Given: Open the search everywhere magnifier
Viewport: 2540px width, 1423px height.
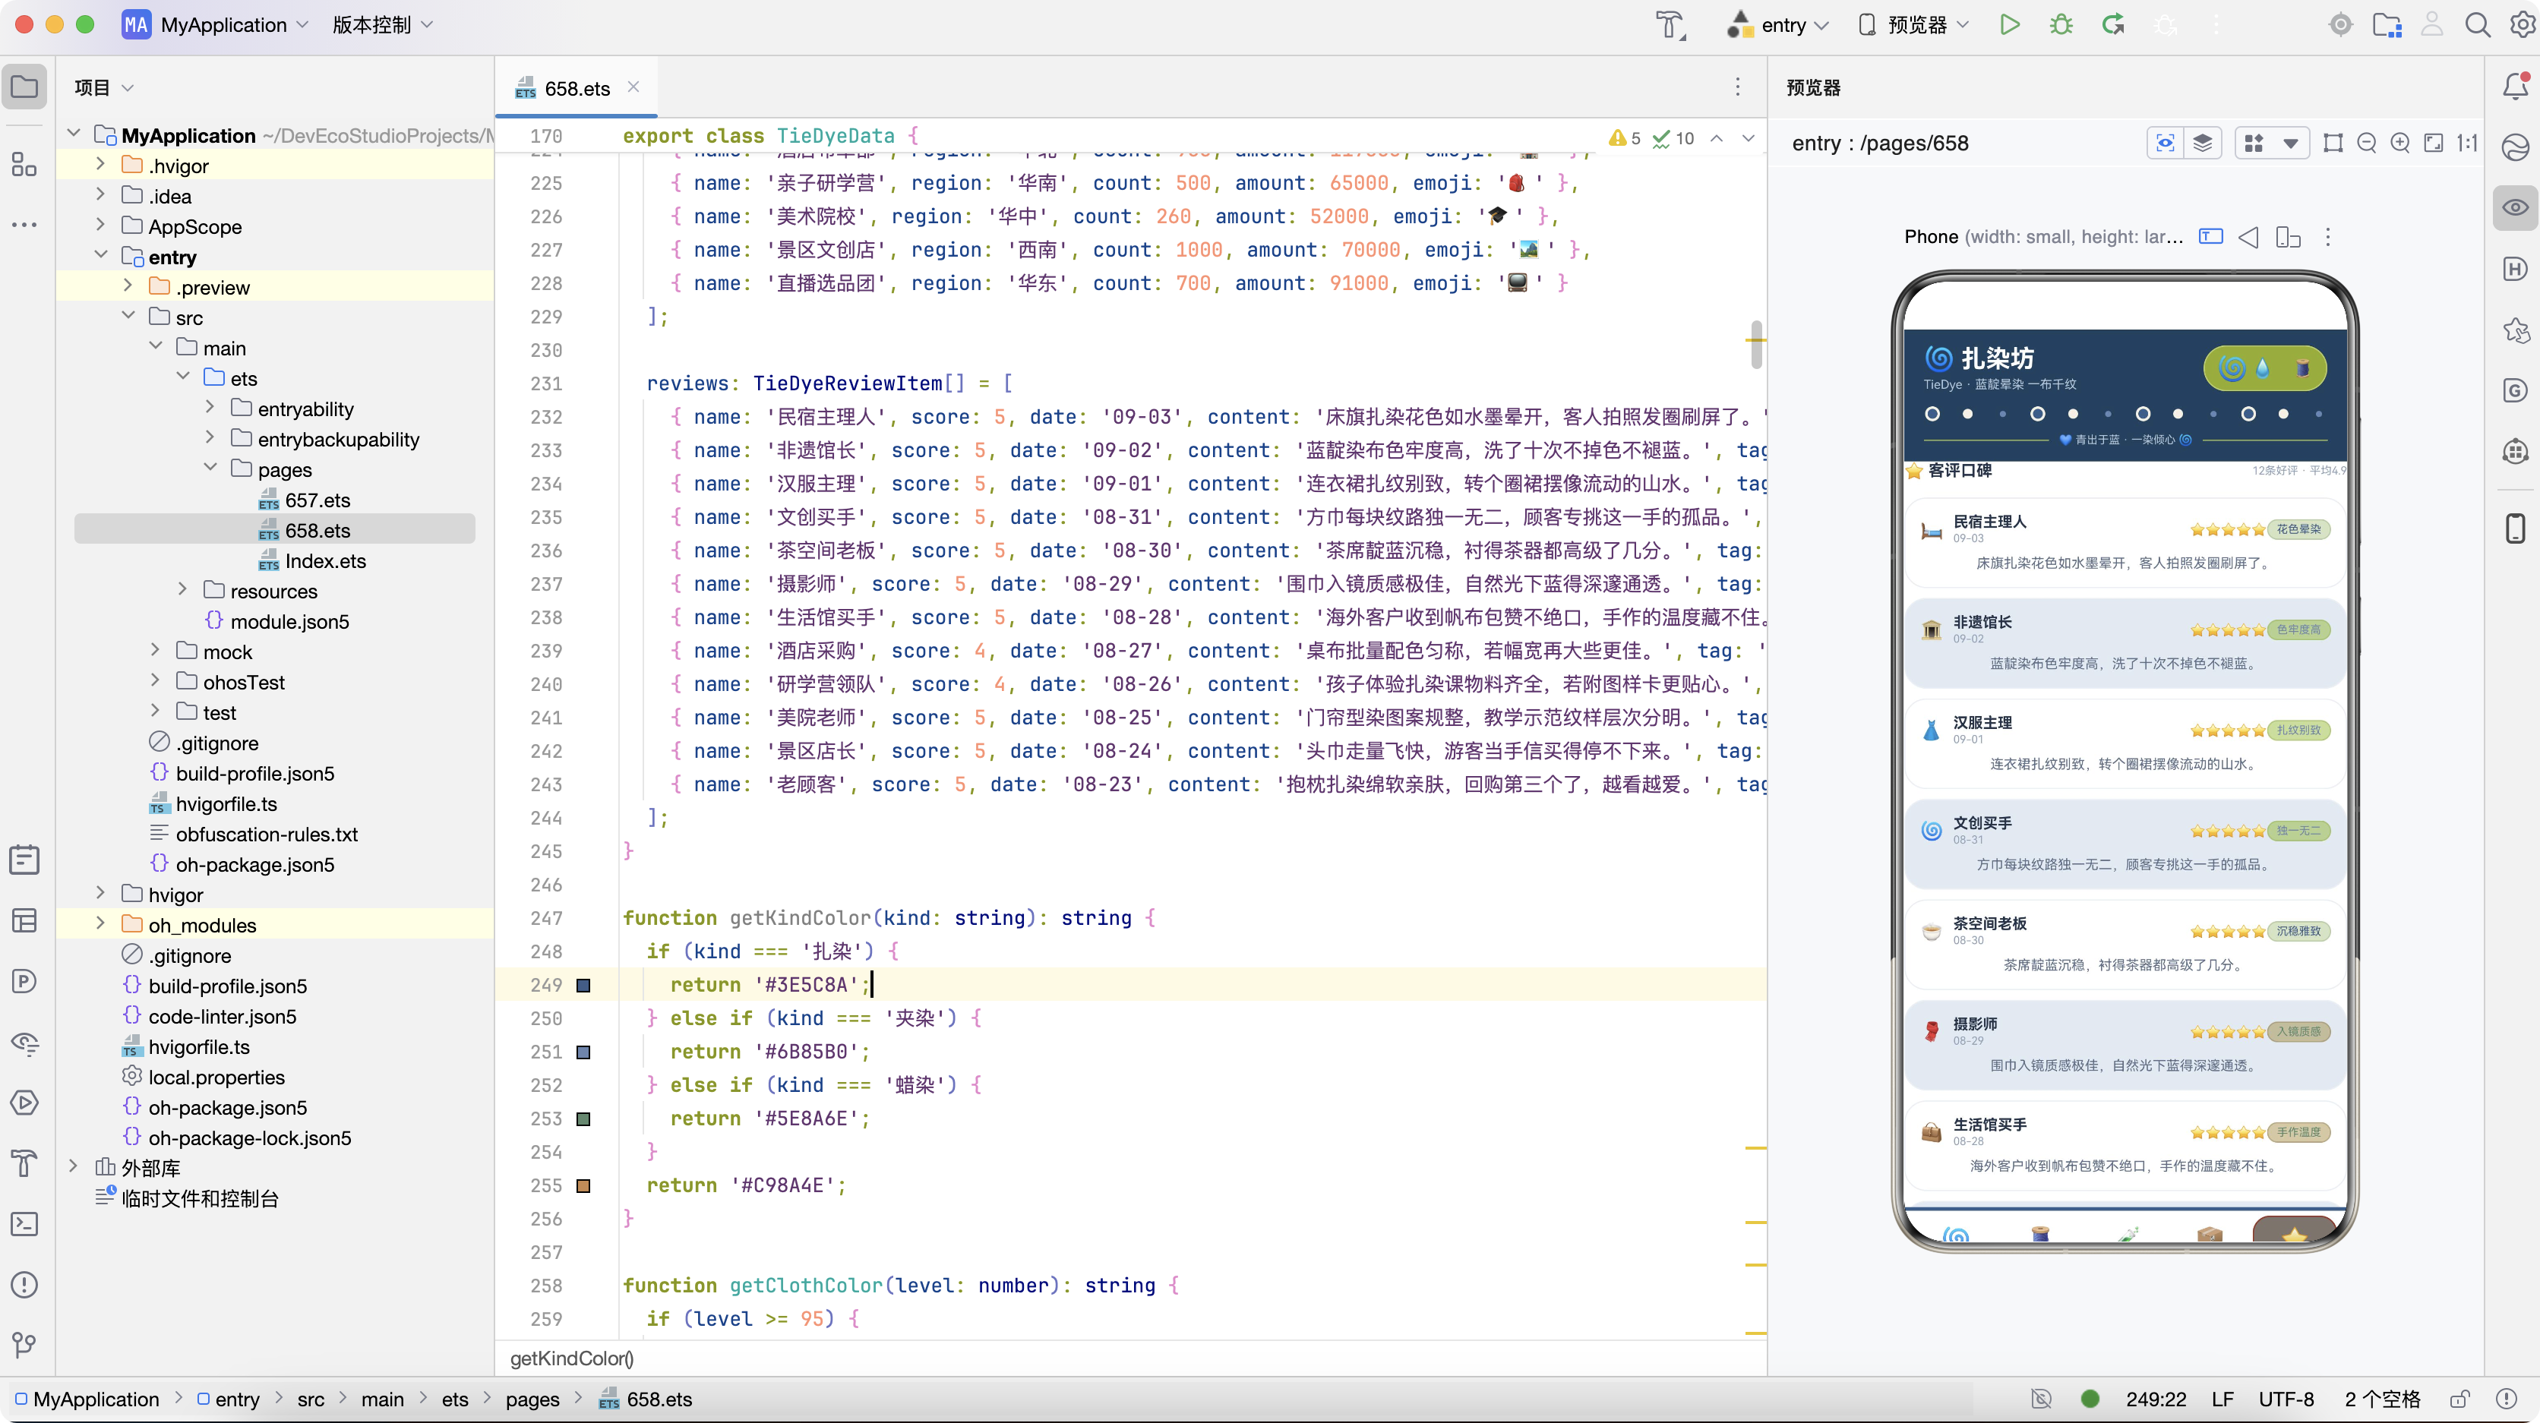Looking at the screenshot, I should pos(2478,24).
